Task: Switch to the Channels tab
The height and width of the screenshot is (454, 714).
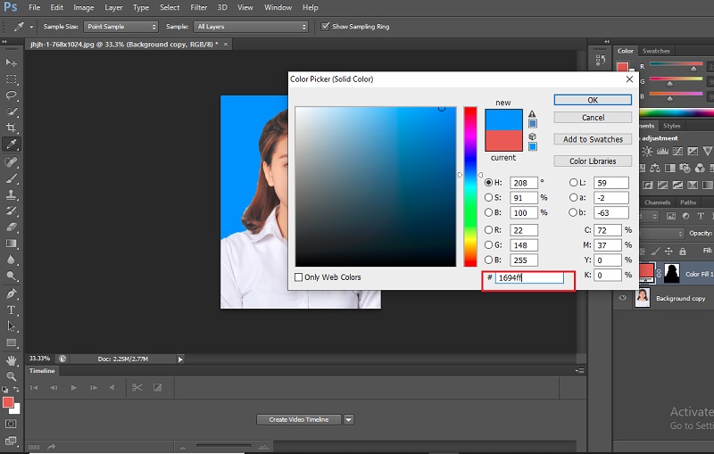Action: (657, 202)
